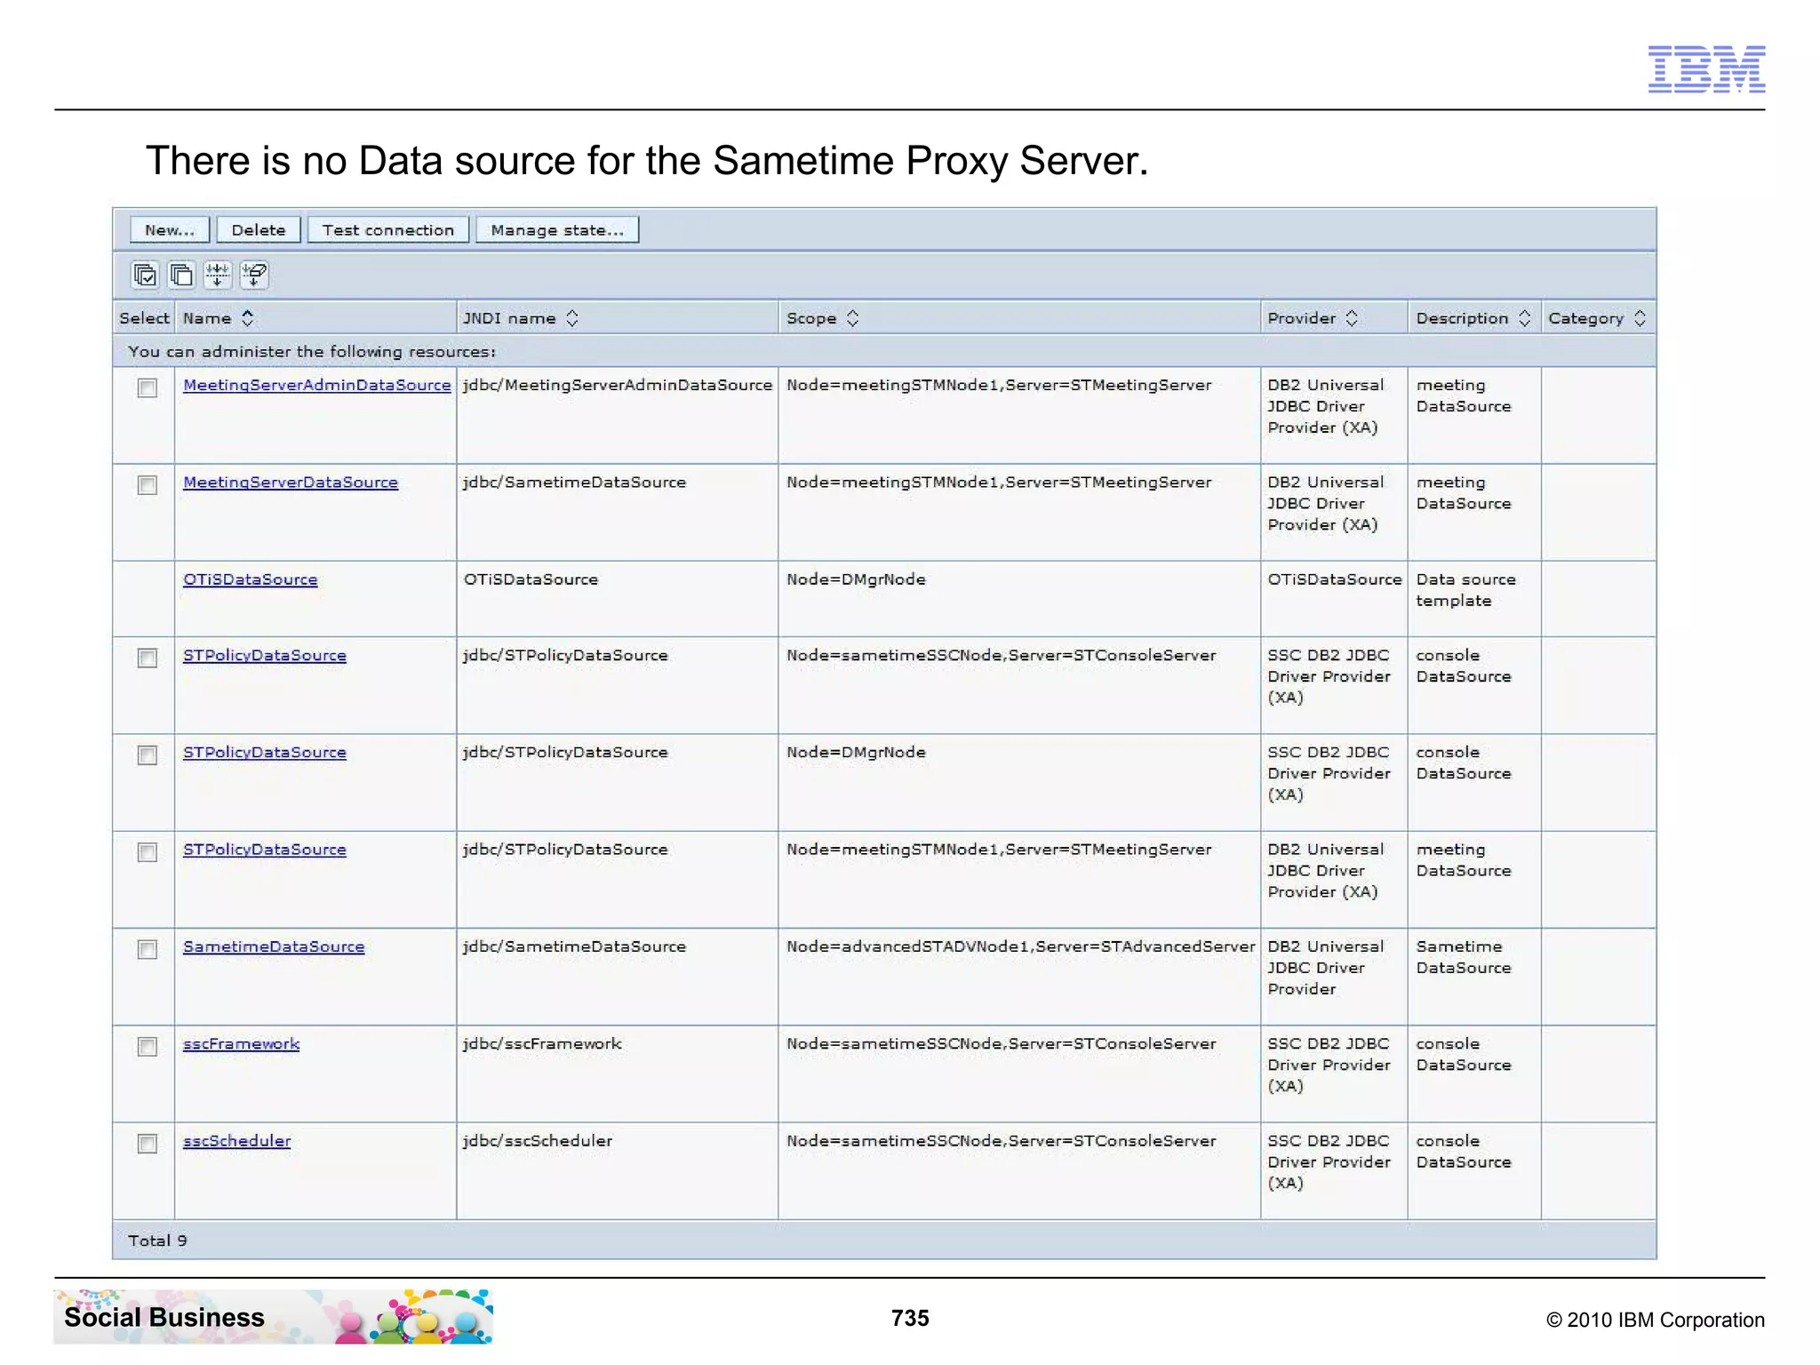Image resolution: width=1820 pixels, height=1365 pixels.
Task: Click page number 735
Action: pos(910,1318)
